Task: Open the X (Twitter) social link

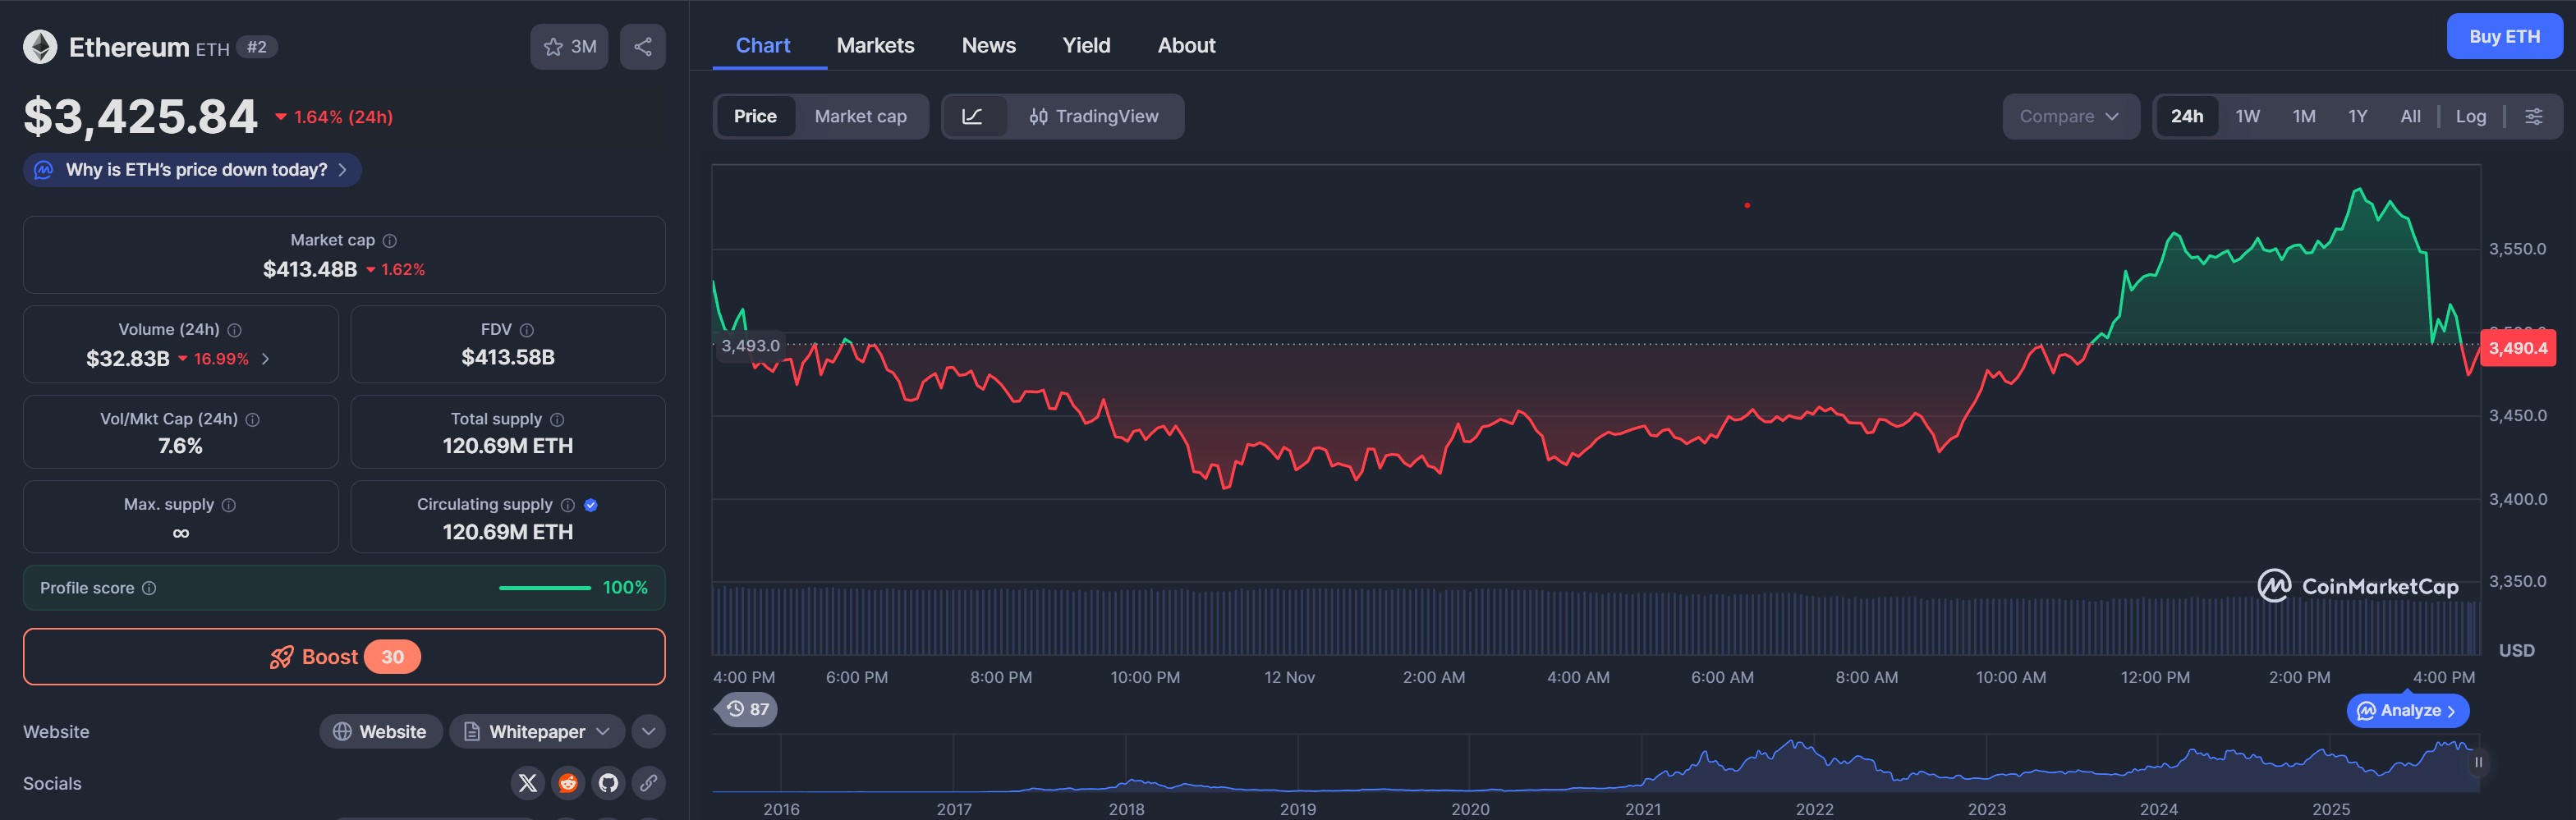Action: pyautogui.click(x=528, y=783)
